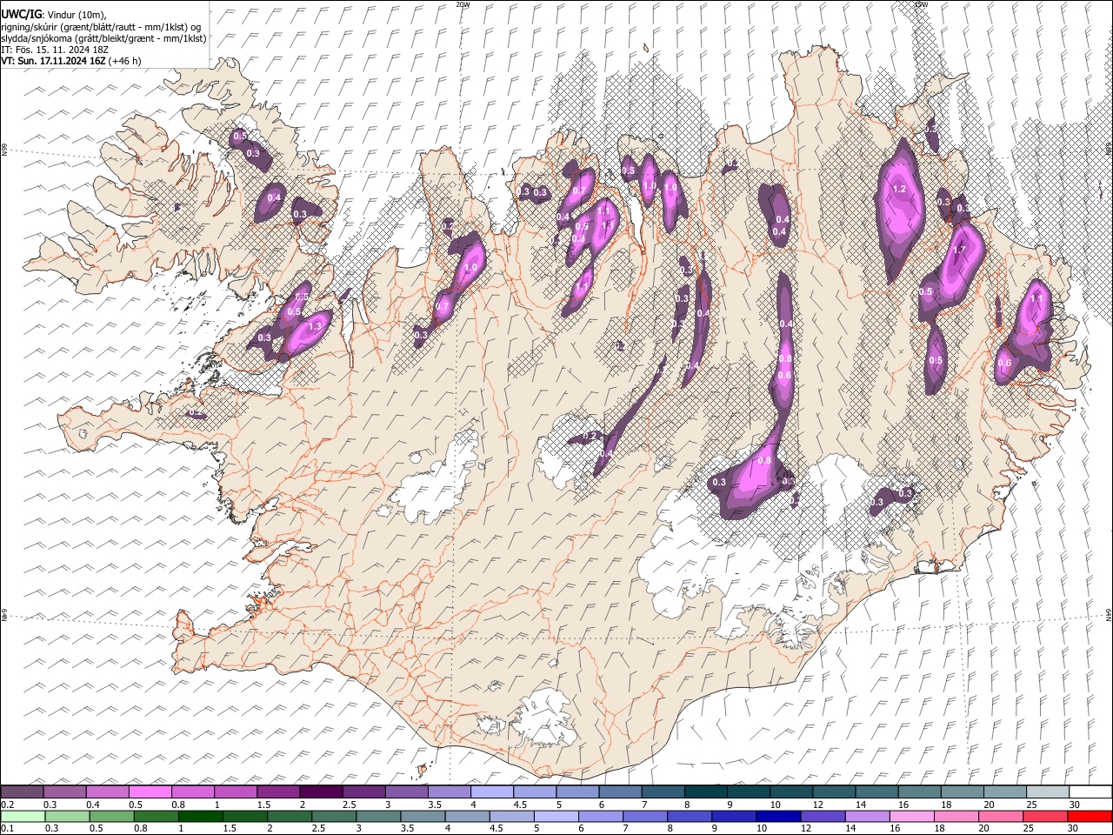Click the 'slydda/snjókoma' legend description line

click(x=103, y=38)
